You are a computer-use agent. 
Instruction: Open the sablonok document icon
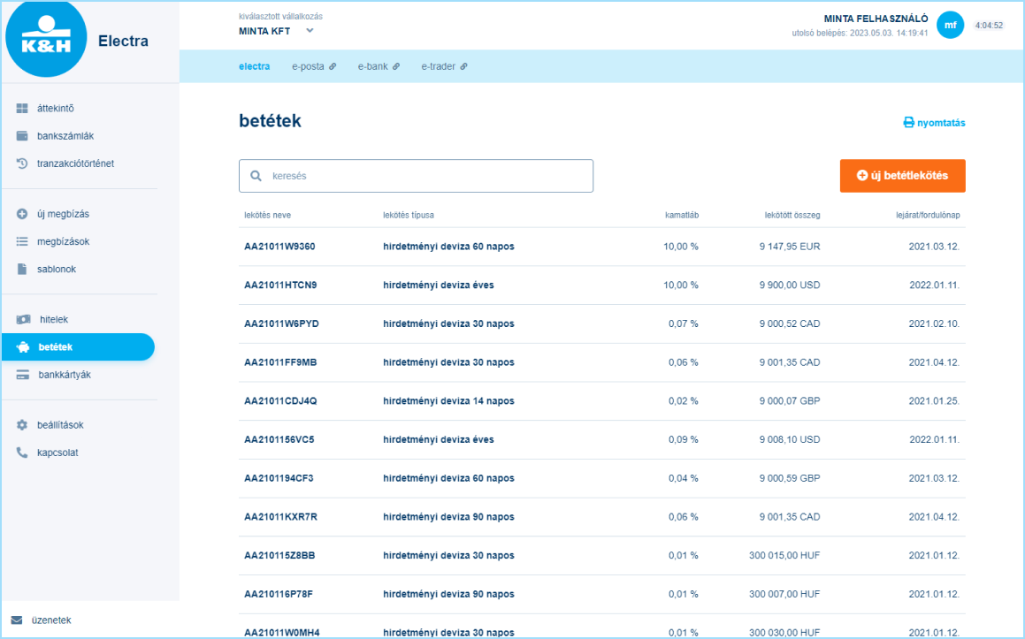22,269
